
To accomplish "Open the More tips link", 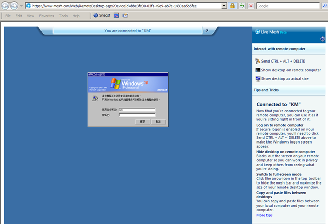I will 264,215.
